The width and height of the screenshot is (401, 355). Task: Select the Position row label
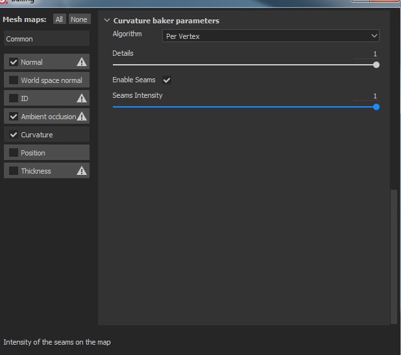[33, 153]
